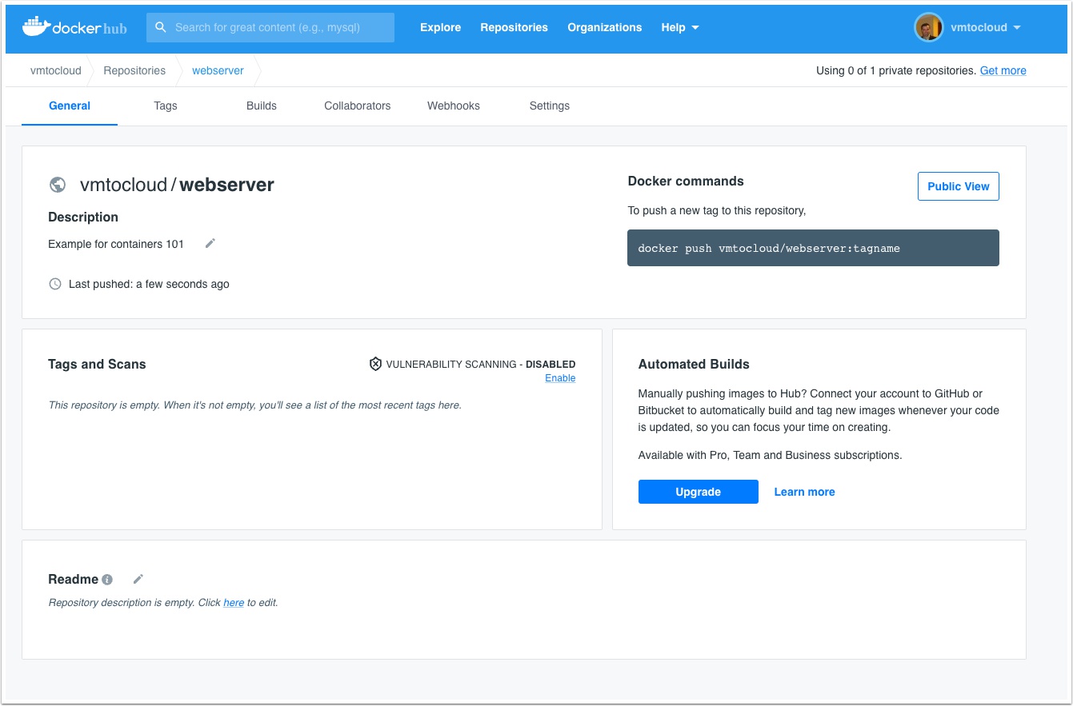
Task: Click 'Last pushed: a few seconds ago' text
Action: pyautogui.click(x=149, y=284)
